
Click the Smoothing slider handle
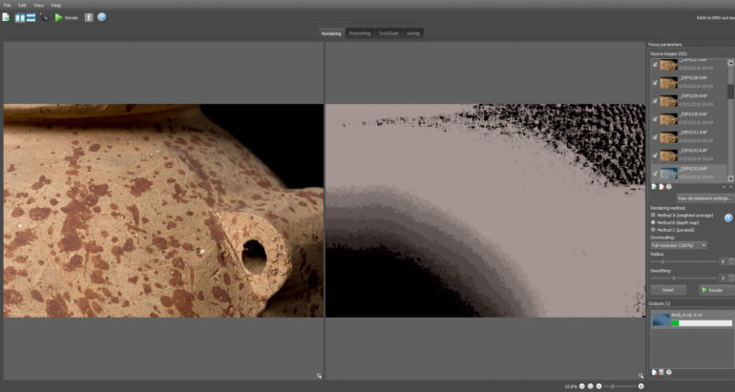[x=674, y=279]
